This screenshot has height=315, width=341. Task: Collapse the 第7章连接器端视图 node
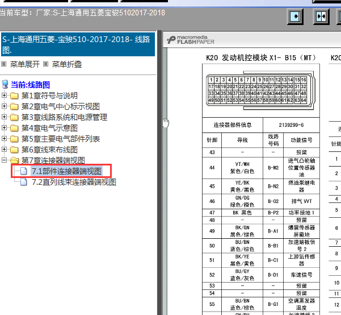click(x=4, y=160)
